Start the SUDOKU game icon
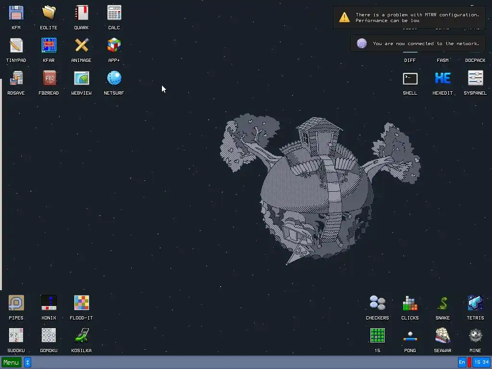The image size is (492, 369). coord(16,336)
